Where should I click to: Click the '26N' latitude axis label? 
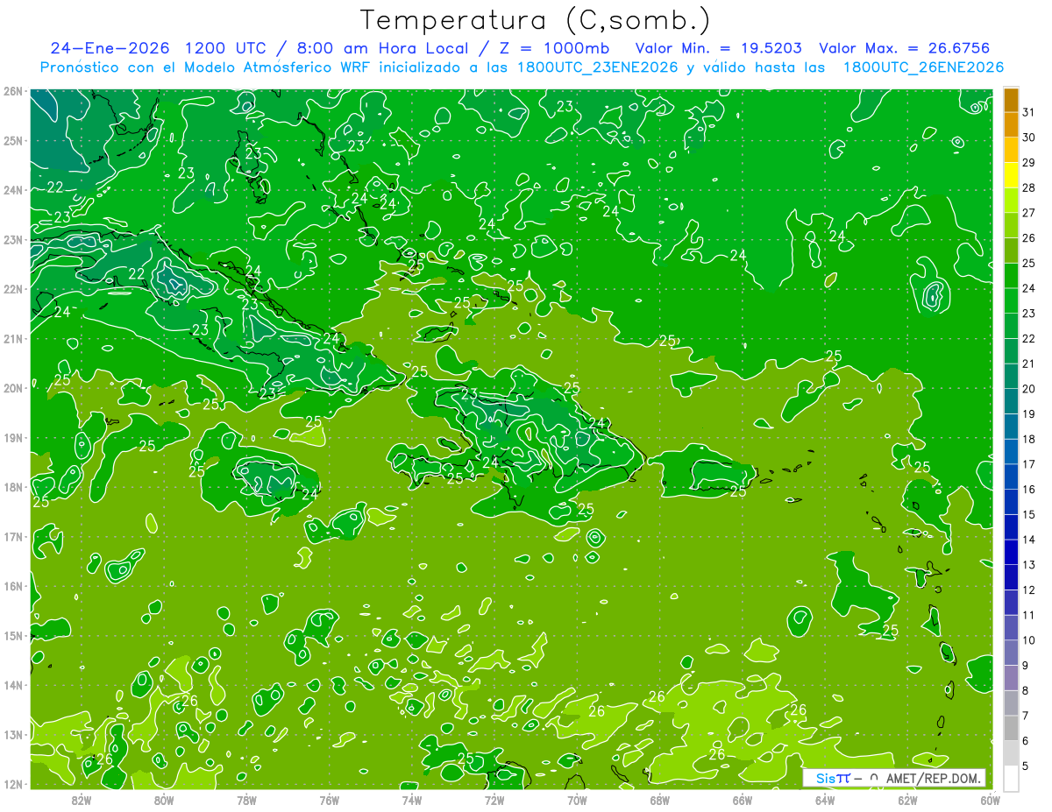tap(13, 91)
